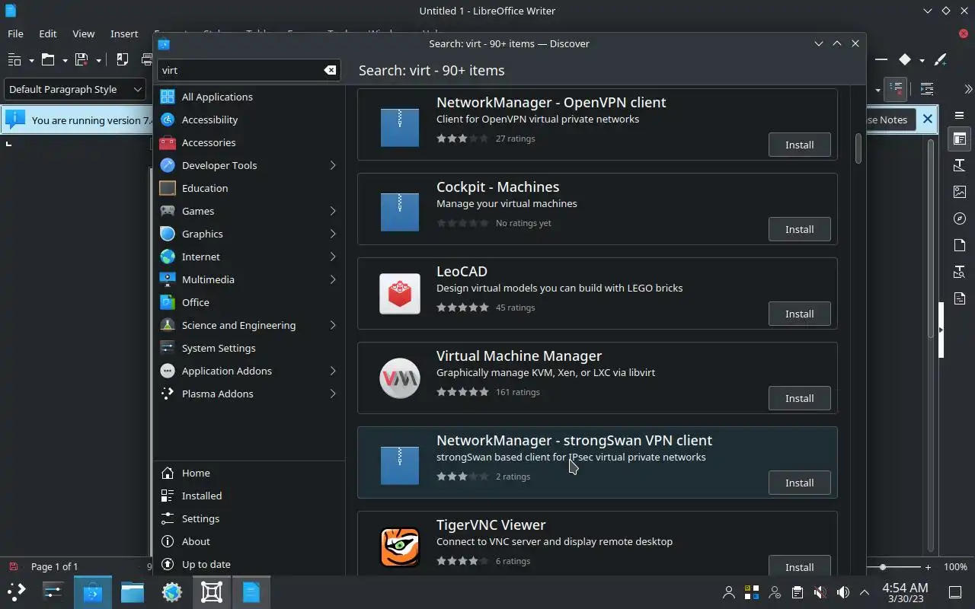Open the Education category
Viewport: 975px width, 609px height.
tap(249, 188)
